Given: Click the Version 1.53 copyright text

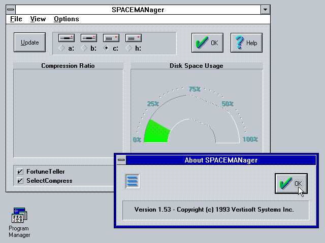Looking at the screenshot, I should 214,210.
